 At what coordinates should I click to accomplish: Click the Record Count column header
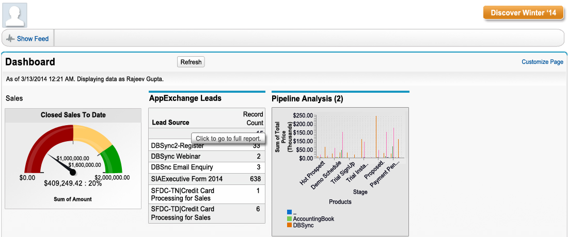pyautogui.click(x=253, y=118)
